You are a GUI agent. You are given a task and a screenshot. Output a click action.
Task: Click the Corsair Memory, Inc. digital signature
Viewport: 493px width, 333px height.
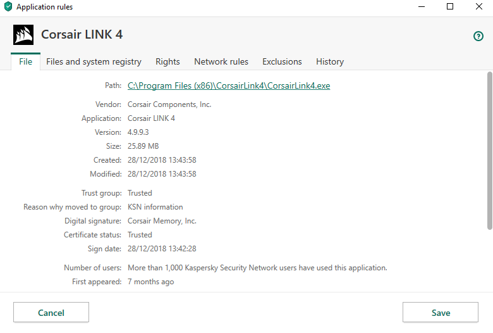(162, 221)
